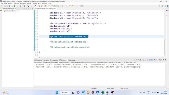Open the Coverage dropdown arrow
The image size is (169, 95).
coord(26,6)
